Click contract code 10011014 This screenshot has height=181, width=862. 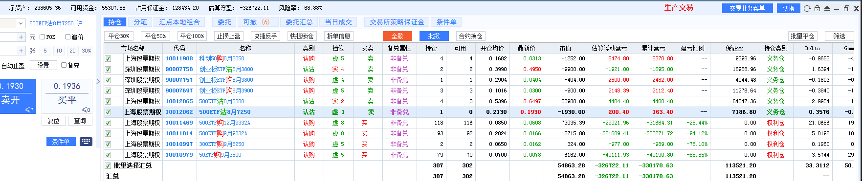pyautogui.click(x=179, y=133)
